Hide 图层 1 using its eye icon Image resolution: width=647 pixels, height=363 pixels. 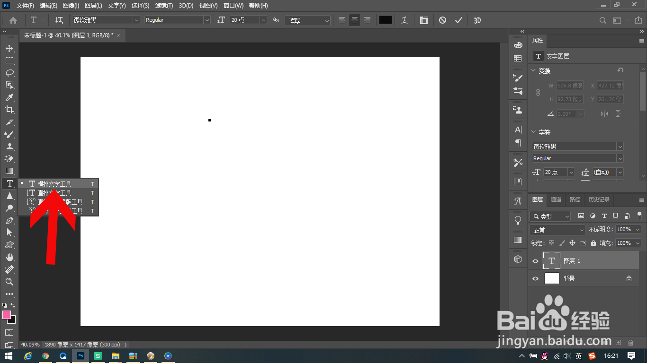535,261
